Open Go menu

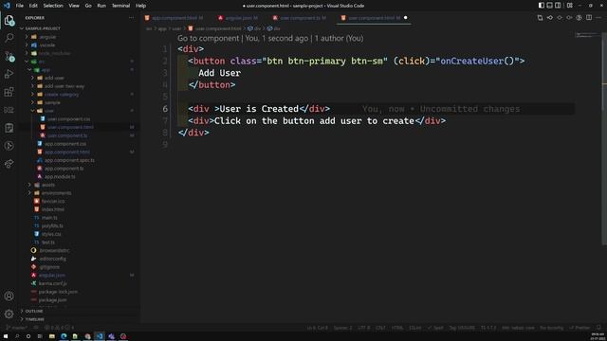pos(88,6)
